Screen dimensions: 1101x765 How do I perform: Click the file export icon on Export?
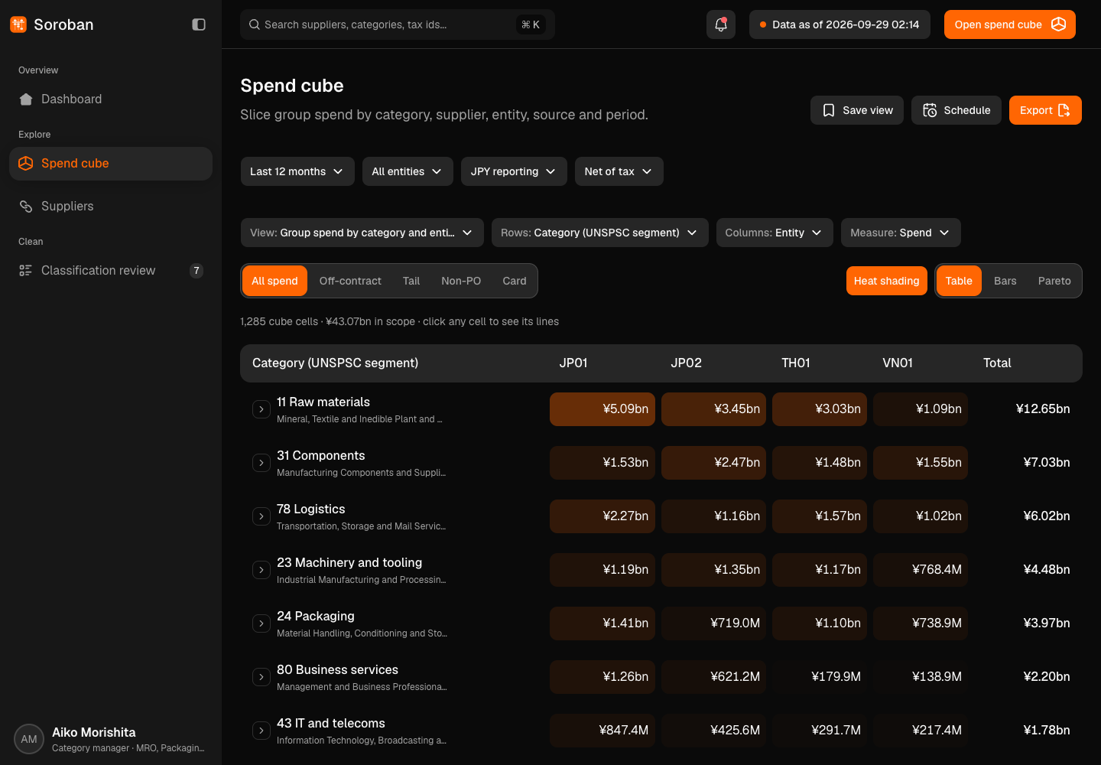(1064, 110)
